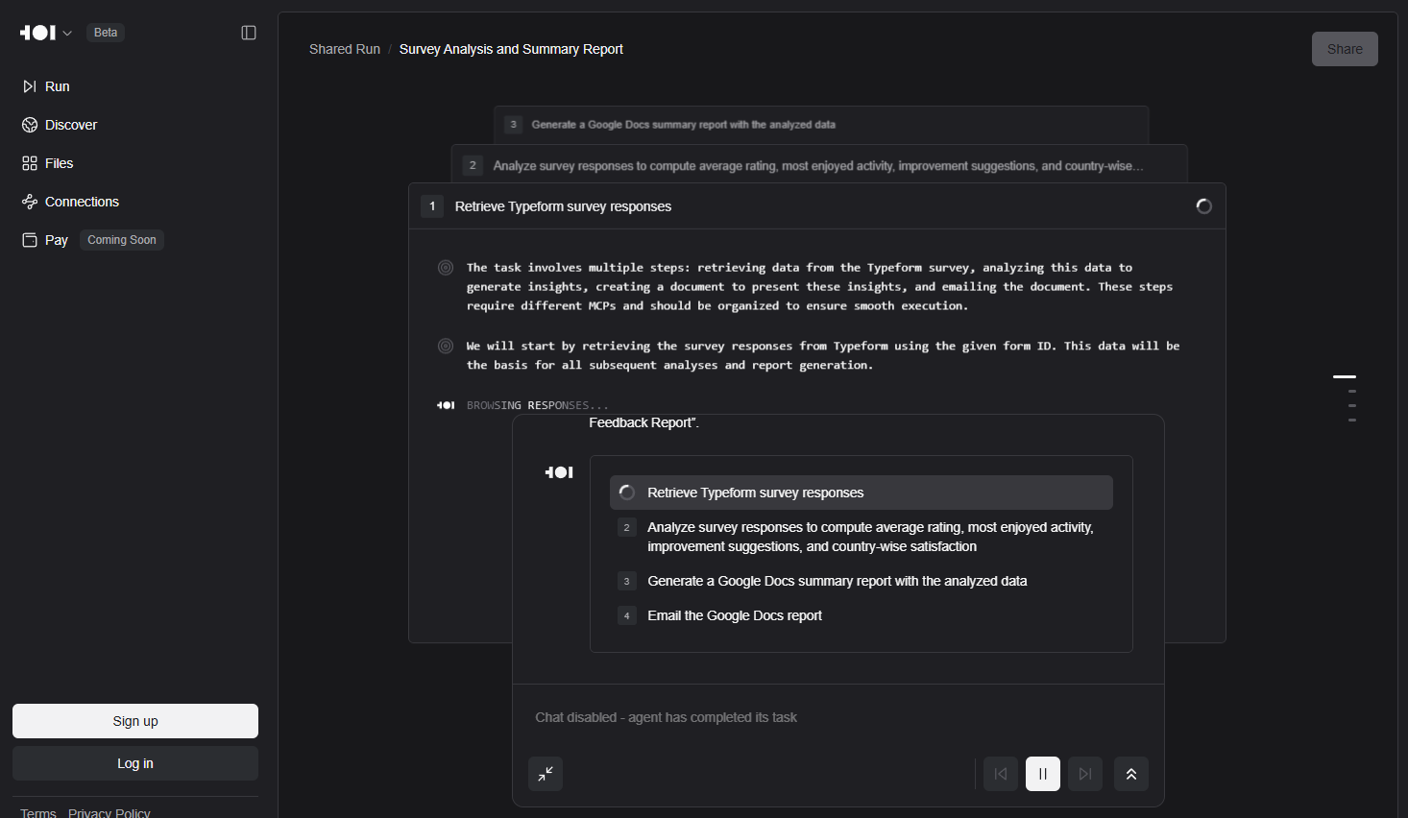
Task: Click the Discover globe icon
Action: (x=30, y=125)
